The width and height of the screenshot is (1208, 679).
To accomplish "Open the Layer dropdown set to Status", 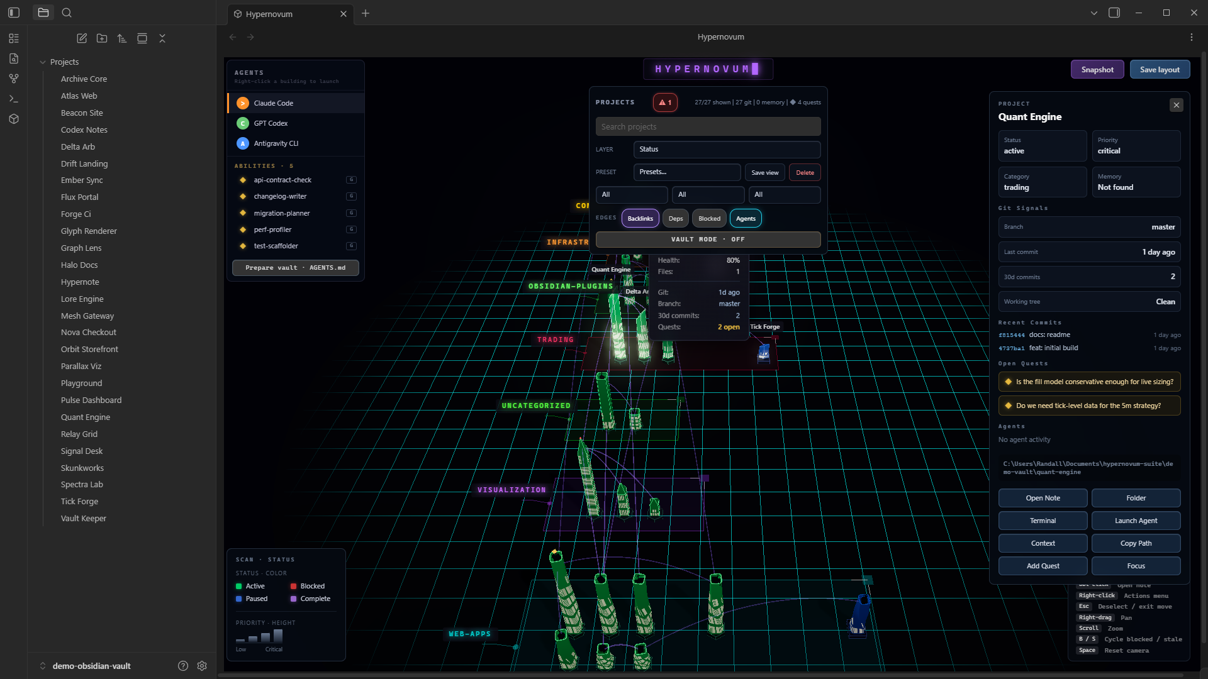I will pos(727,150).
